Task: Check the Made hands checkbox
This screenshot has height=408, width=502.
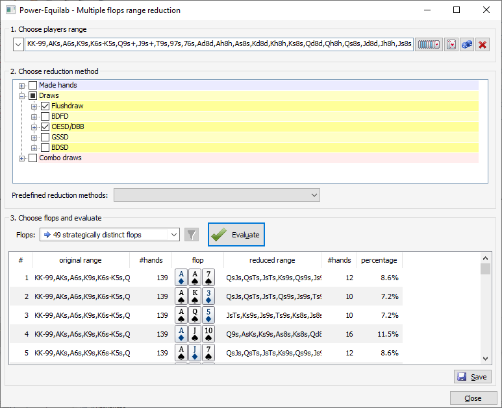Action: tap(32, 85)
